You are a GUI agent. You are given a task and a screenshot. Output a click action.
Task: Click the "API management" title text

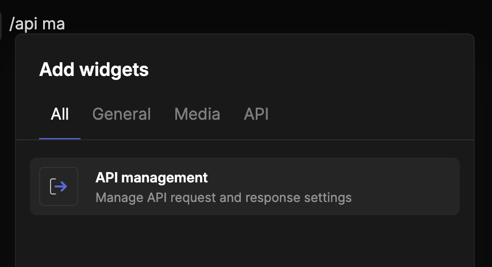[x=152, y=177]
